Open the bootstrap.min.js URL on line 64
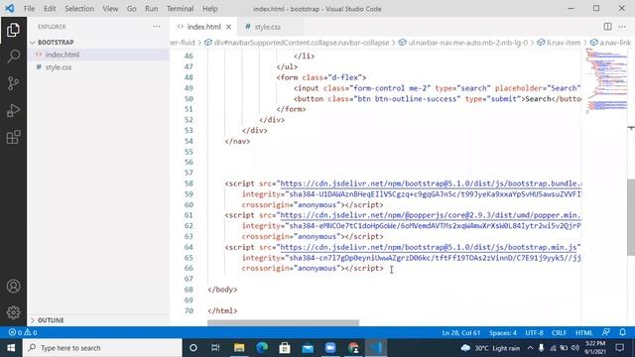Screen dimensions: 635x357 (429, 247)
